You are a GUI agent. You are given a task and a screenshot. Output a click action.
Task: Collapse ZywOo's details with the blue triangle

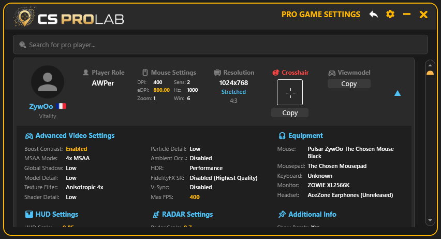click(x=398, y=93)
